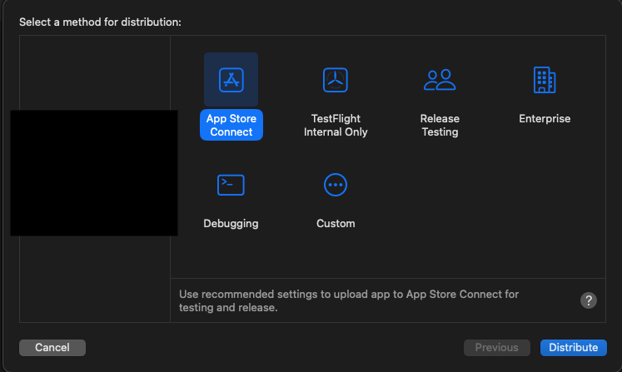Select the Custom ellipsis icon
This screenshot has height=372, width=622.
(336, 185)
